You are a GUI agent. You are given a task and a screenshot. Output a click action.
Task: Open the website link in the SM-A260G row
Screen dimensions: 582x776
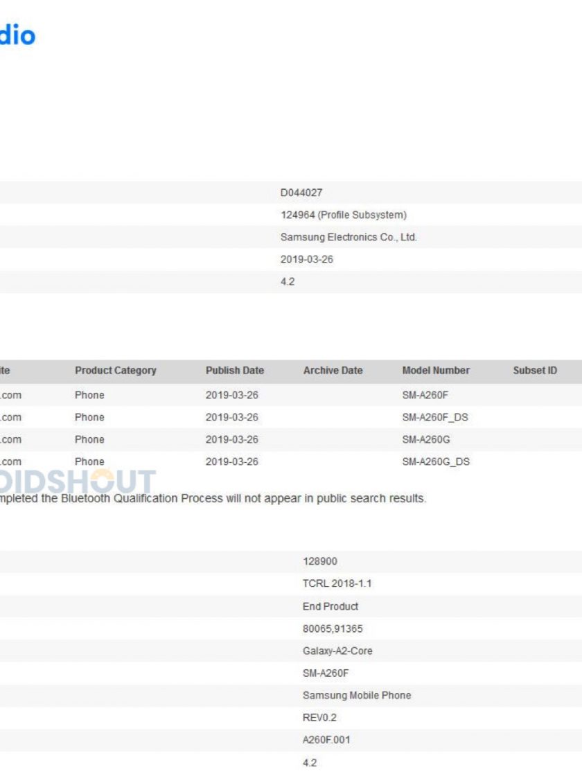[x=10, y=439]
